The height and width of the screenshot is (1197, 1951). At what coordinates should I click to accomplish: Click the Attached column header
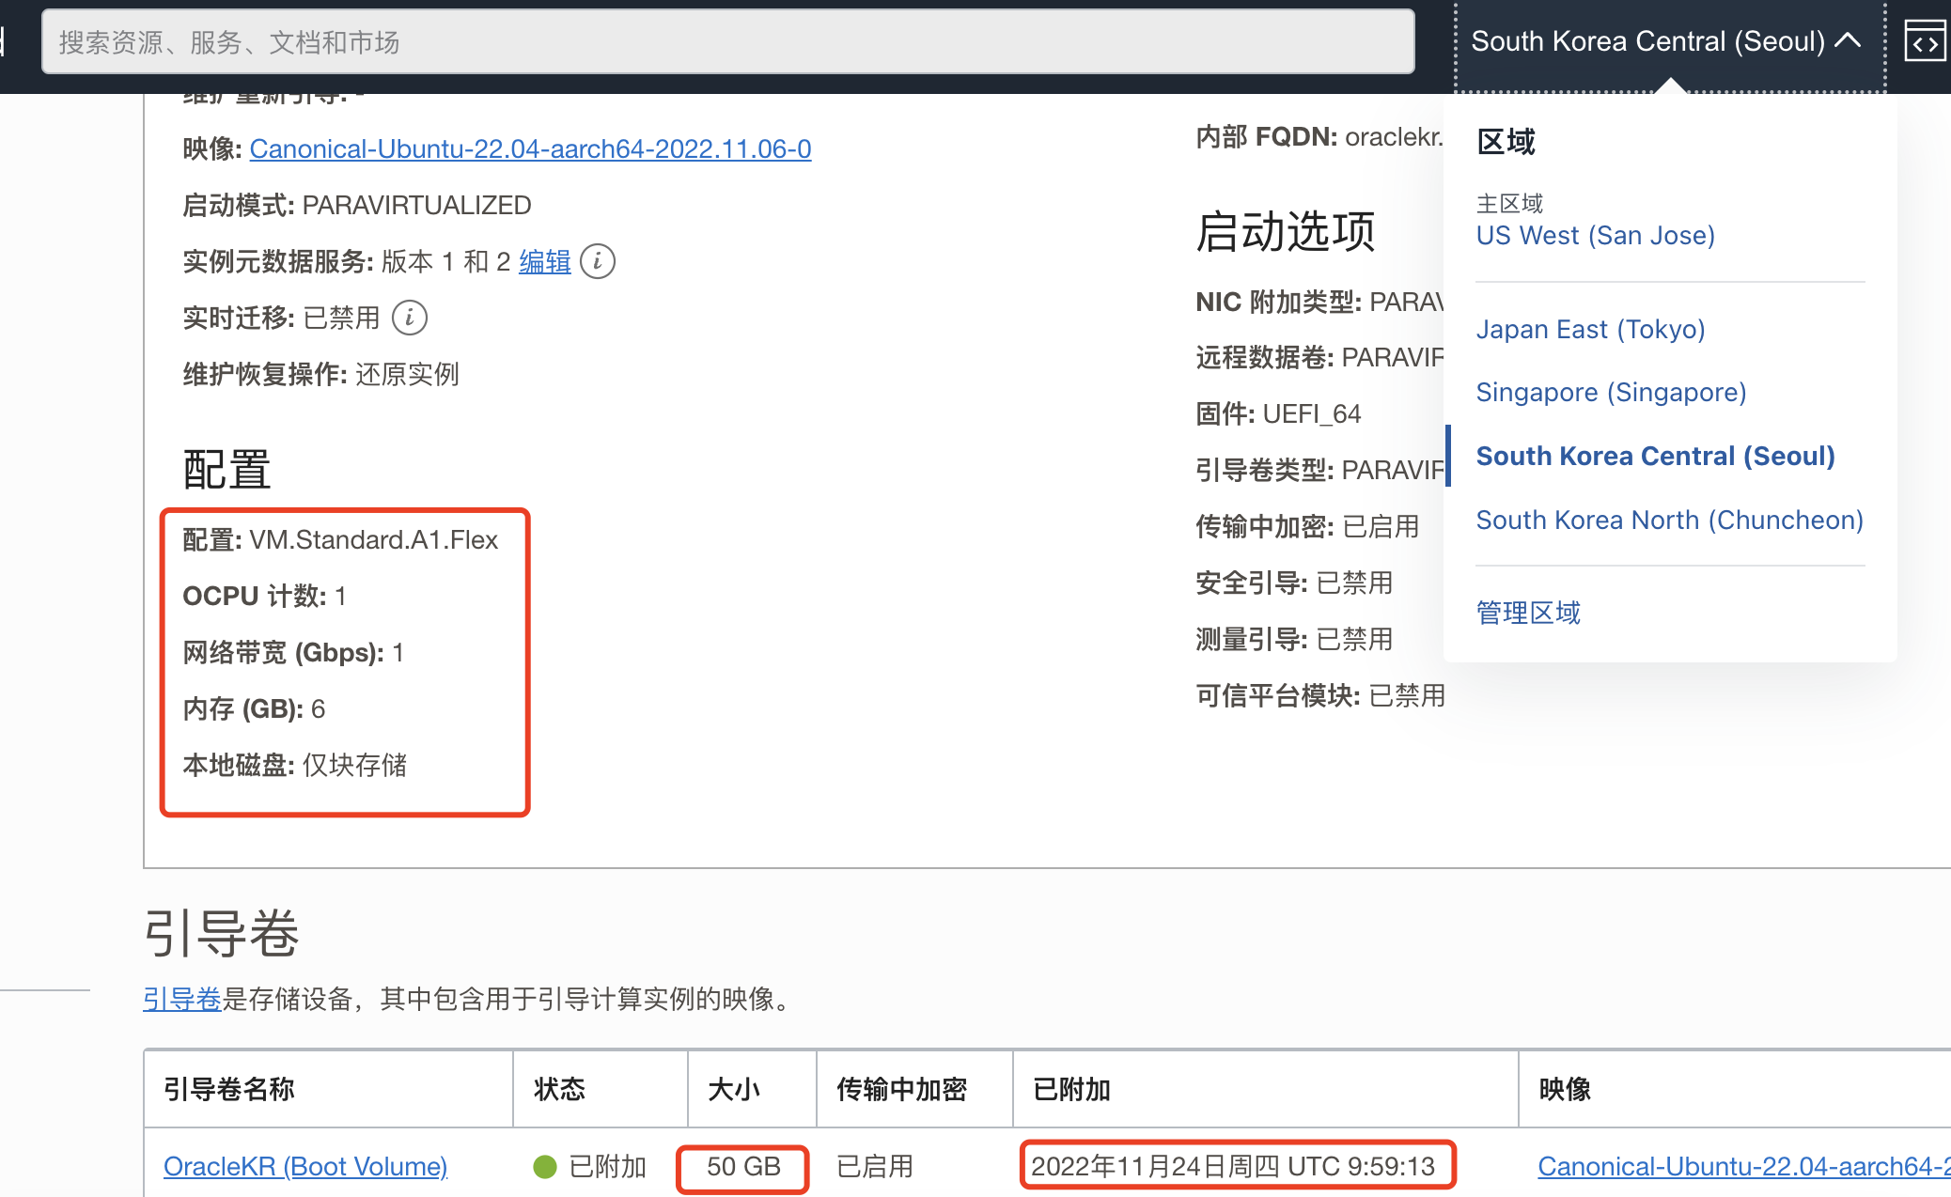click(x=1071, y=1089)
